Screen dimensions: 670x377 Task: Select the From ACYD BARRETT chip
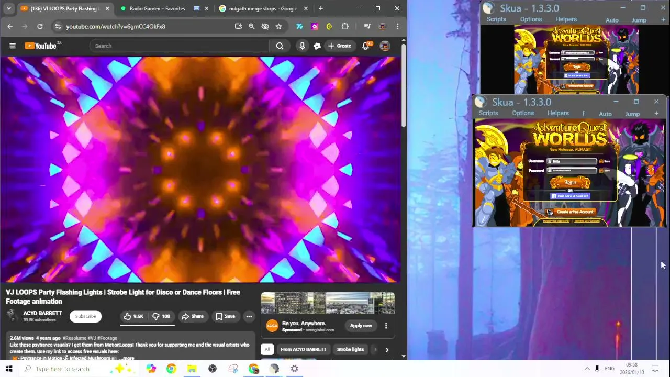coord(303,349)
